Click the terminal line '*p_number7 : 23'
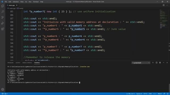The height and width of the screenshot is (95, 170). (14, 81)
